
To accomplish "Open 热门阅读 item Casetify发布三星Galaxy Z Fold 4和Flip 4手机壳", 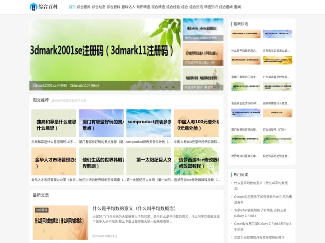I will (x=263, y=226).
